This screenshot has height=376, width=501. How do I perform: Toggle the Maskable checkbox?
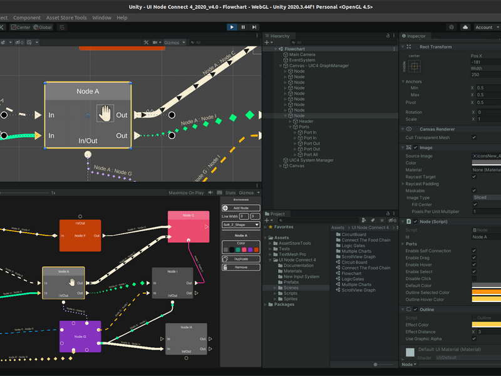474,191
